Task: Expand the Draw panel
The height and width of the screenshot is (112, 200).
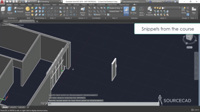Action: (x=53, y=18)
